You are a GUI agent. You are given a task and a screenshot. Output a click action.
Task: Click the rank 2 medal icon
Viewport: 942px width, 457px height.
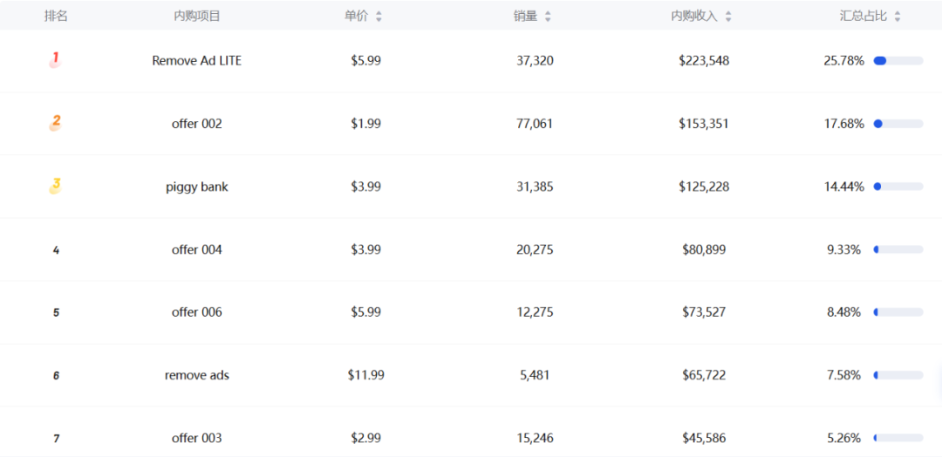55,123
